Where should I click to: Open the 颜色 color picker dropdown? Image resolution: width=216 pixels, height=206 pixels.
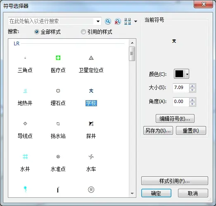tap(187, 74)
